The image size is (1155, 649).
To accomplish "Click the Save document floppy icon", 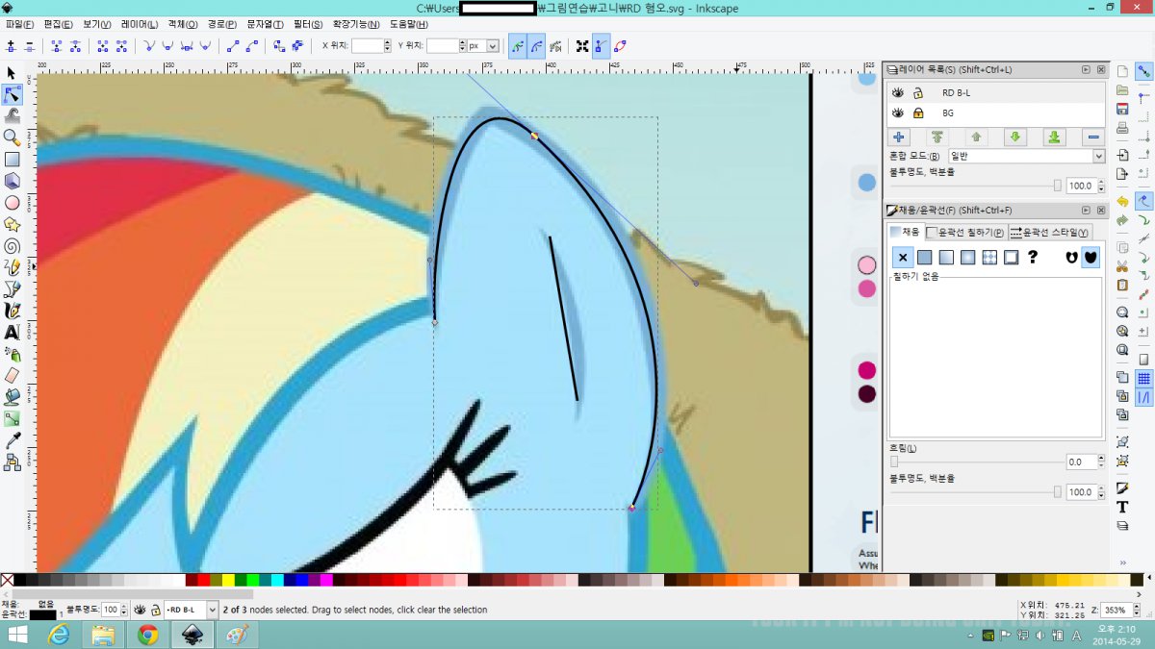I will 1122,109.
